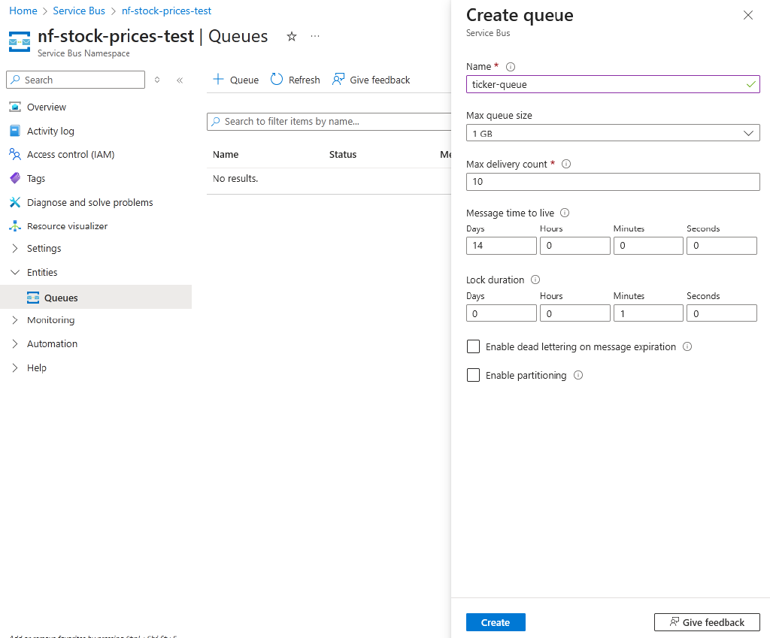Open the more options ellipsis near the star
Image resolution: width=770 pixels, height=638 pixels.
[314, 35]
